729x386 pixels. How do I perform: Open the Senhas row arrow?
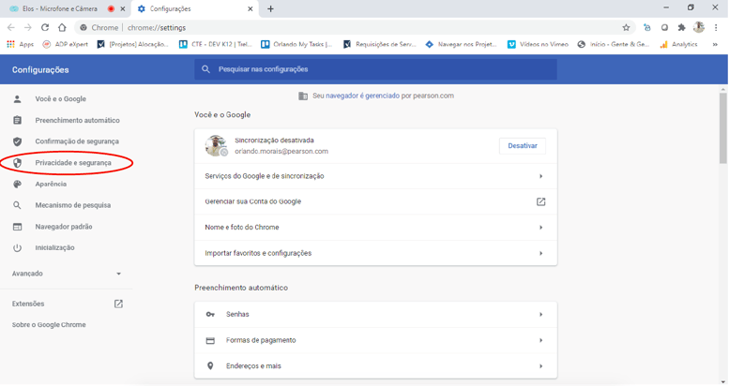tap(540, 315)
